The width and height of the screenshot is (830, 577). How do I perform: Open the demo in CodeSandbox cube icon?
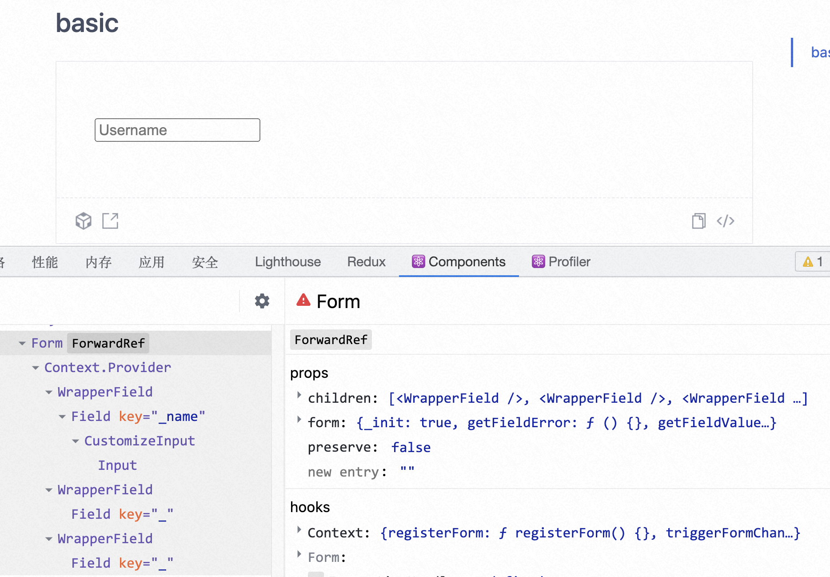pos(83,220)
